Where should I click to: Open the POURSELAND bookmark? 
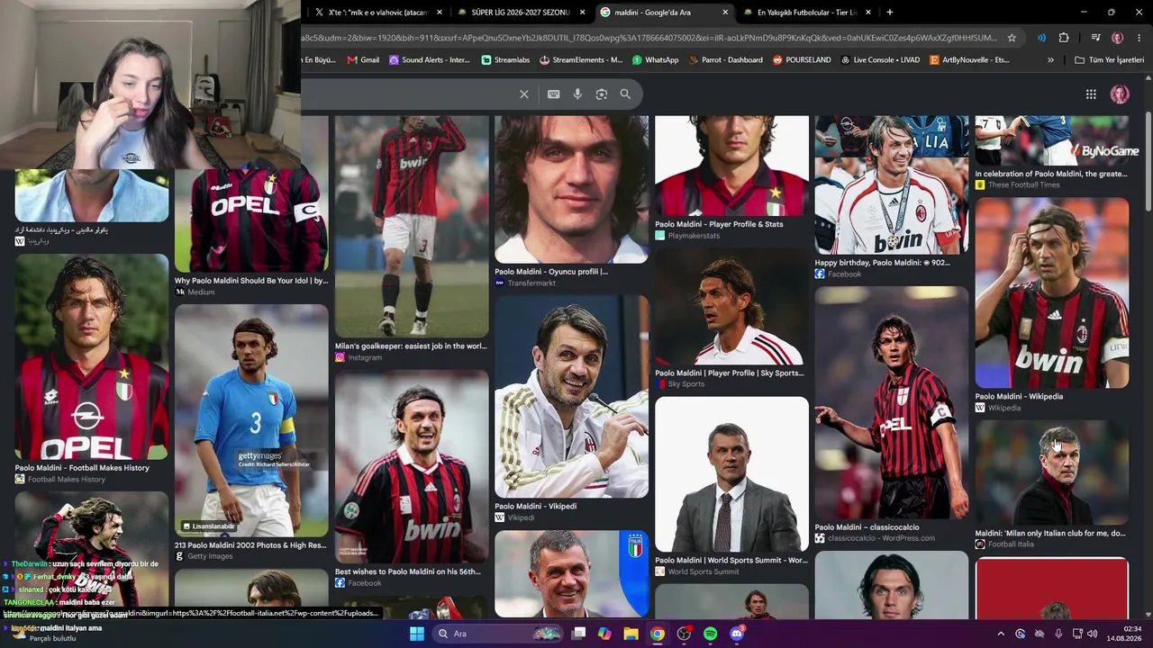(x=802, y=60)
